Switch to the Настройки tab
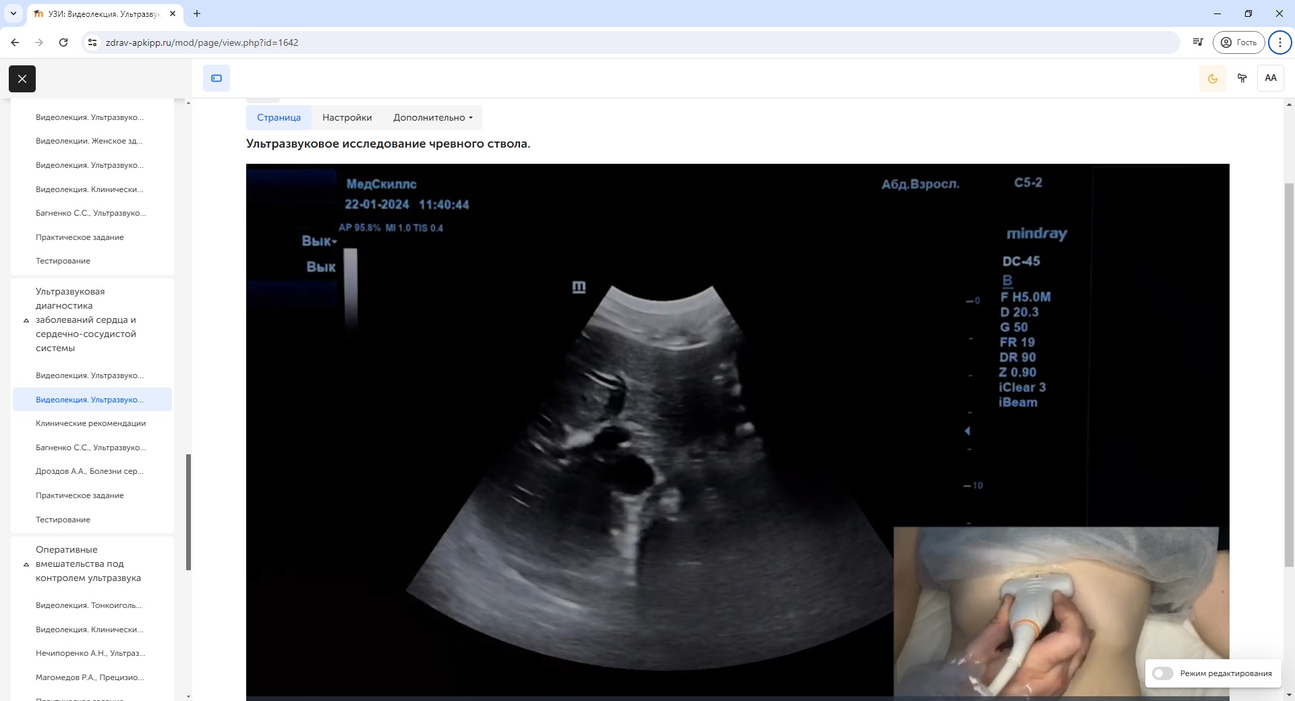 pyautogui.click(x=347, y=117)
